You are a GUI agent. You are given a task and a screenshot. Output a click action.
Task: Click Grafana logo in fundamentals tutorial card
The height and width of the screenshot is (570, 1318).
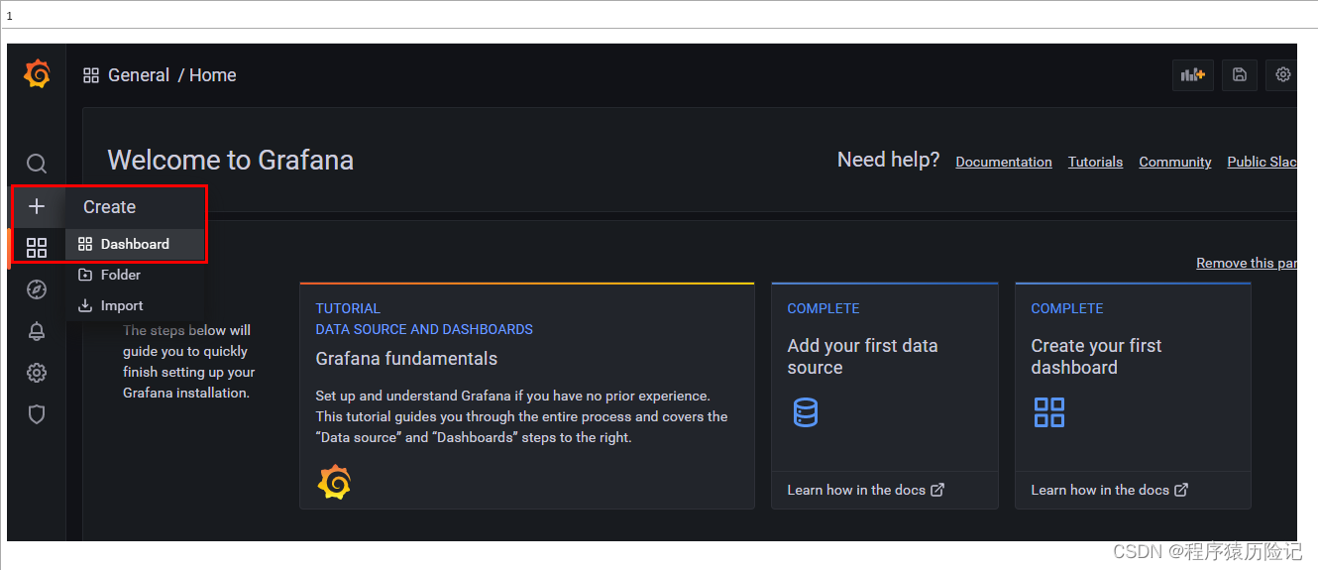pos(334,482)
